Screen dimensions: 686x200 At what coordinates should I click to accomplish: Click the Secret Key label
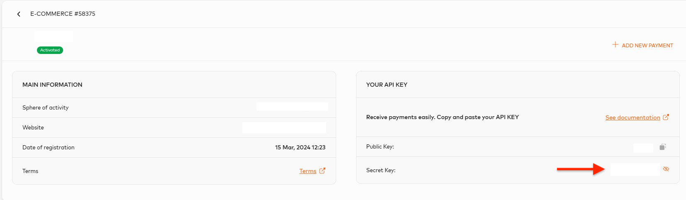point(381,170)
